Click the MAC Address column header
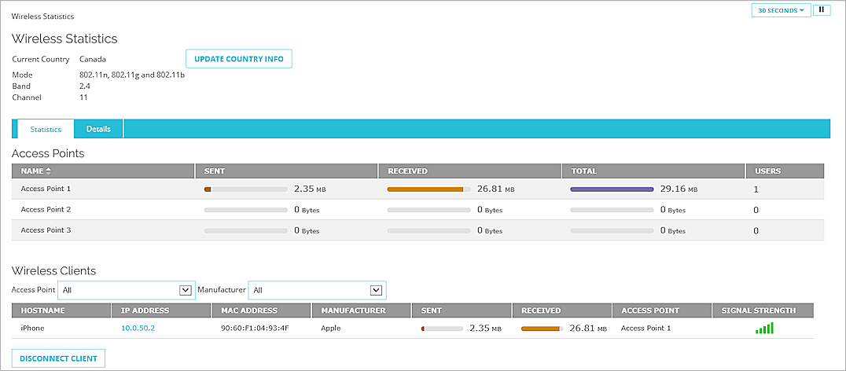This screenshot has height=371, width=846. 245,310
